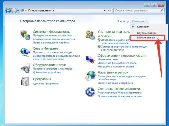
Task: Click the Ease of Access icon
Action: (x=90, y=92)
